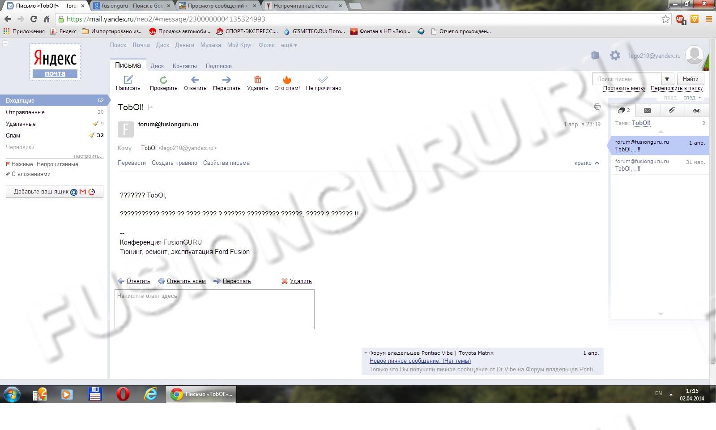Screen dimensions: 716x430
Task: Forward the letter with toolbar Переслать
Action: [x=226, y=83]
